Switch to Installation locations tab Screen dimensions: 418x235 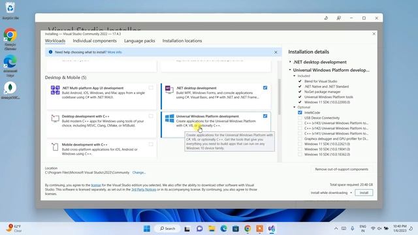[182, 40]
